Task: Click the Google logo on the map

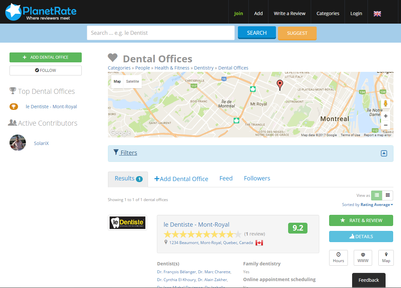Action: 120,133
